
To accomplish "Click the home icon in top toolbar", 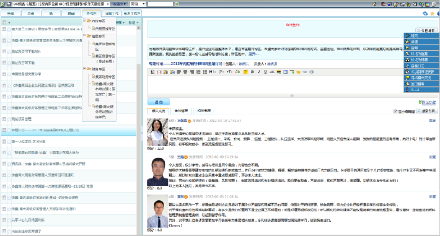I will (374, 4).
